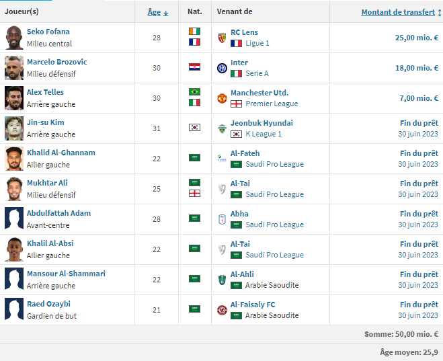
Task: Open the 25,00 mio. € transfer fee link
Action: 417,38
